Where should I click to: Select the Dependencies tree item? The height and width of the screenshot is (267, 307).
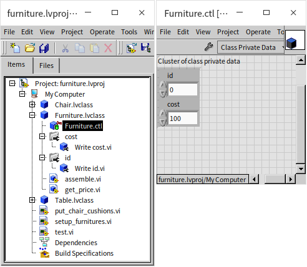click(76, 243)
